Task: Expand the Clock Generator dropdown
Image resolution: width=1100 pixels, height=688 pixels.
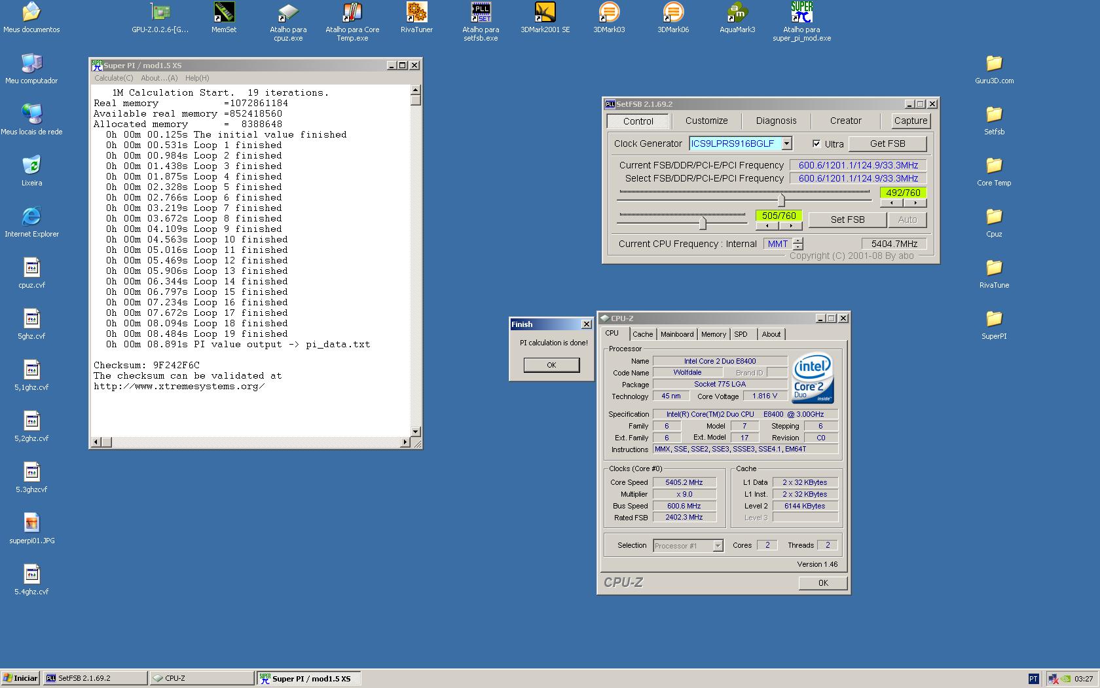Action: 787,143
